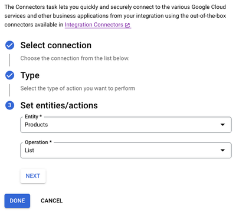
Task: Click the NEXT button
Action: 33,176
